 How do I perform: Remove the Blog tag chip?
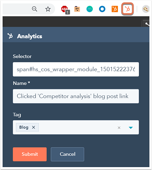click(x=33, y=127)
